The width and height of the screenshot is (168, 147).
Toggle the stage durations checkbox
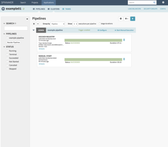point(100,23)
